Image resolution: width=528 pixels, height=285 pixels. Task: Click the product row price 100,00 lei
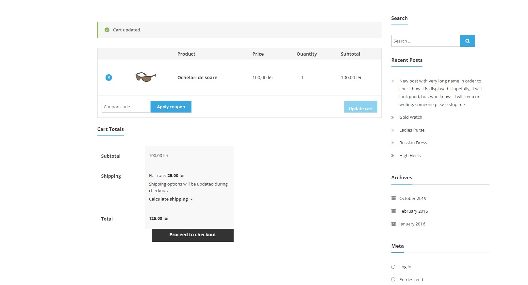click(x=262, y=78)
